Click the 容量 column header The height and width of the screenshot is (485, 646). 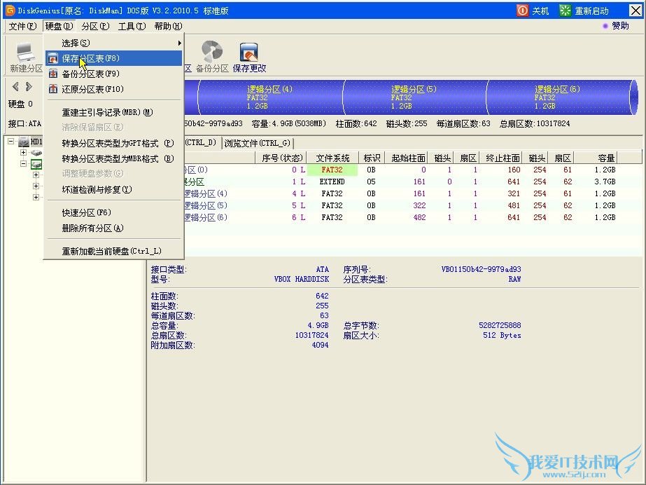pos(596,158)
